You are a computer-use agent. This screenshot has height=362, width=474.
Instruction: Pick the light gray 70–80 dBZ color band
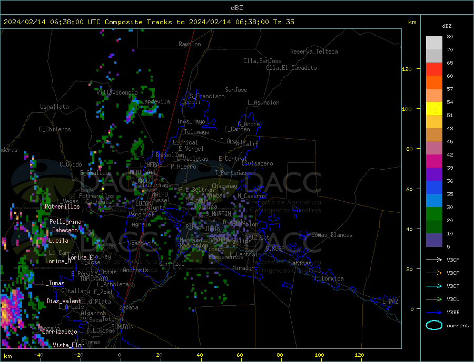pos(434,43)
